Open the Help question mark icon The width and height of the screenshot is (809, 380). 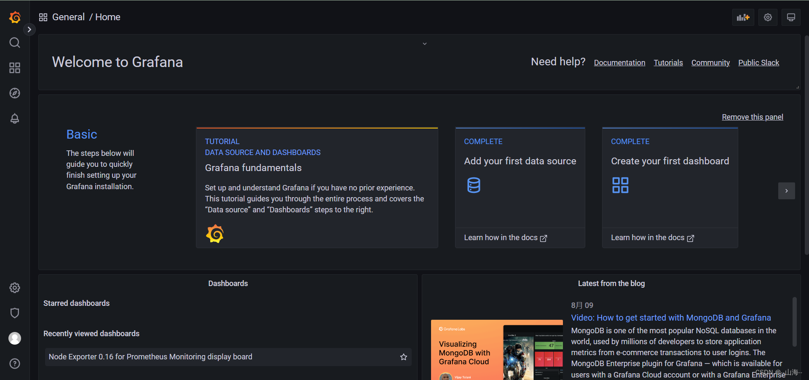(x=15, y=364)
